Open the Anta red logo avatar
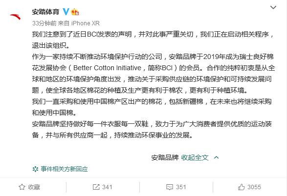Viewport: 287px width, 196px height. [15, 17]
